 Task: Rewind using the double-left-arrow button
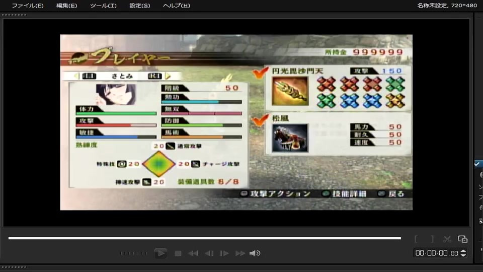click(193, 253)
